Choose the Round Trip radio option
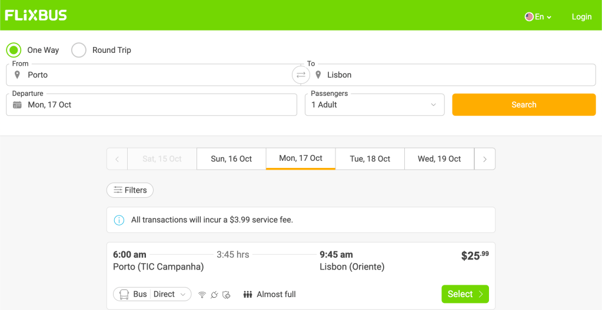The height and width of the screenshot is (310, 602). [x=79, y=50]
